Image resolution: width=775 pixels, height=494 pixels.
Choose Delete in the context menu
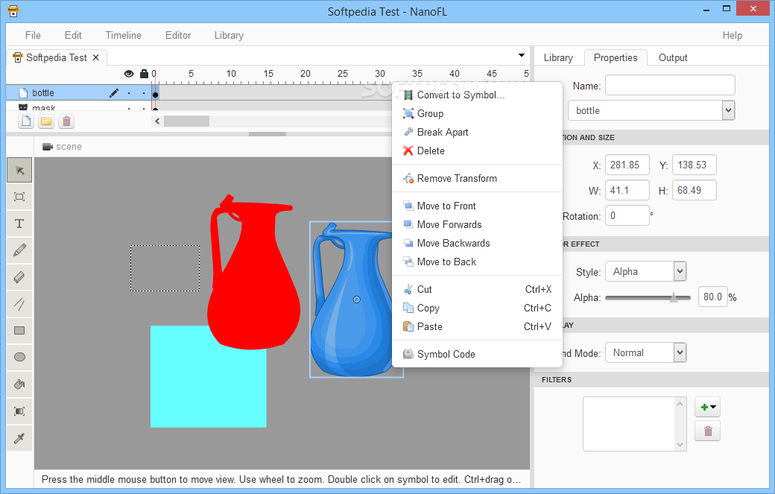click(478, 151)
